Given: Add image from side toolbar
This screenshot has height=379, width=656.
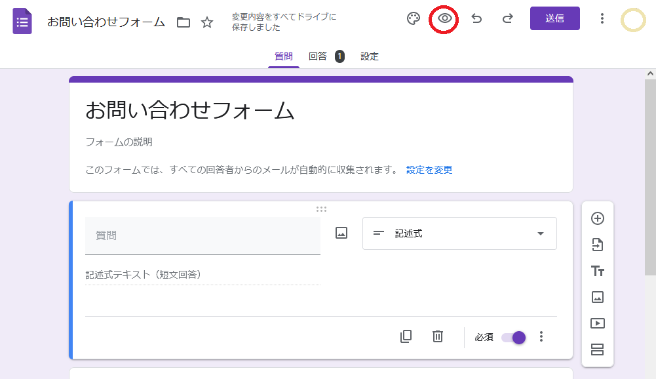Looking at the screenshot, I should point(598,297).
